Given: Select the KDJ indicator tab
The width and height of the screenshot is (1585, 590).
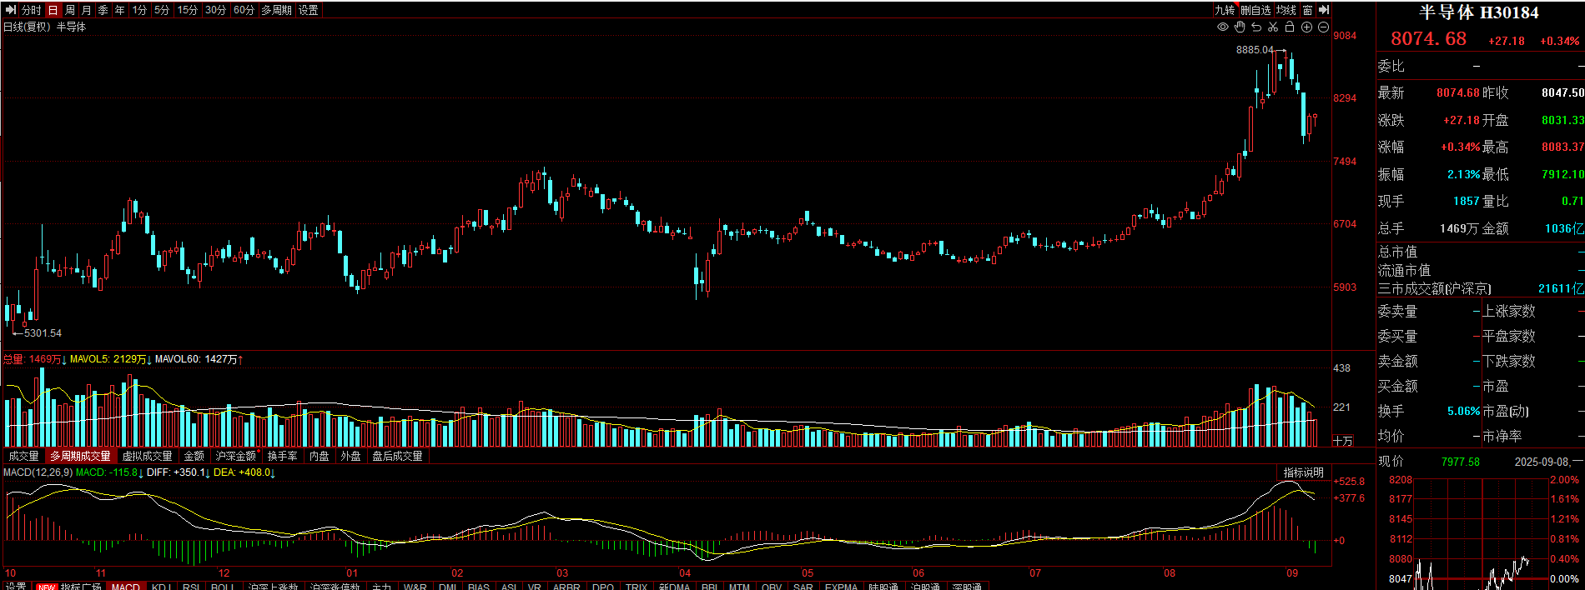Looking at the screenshot, I should [x=161, y=587].
